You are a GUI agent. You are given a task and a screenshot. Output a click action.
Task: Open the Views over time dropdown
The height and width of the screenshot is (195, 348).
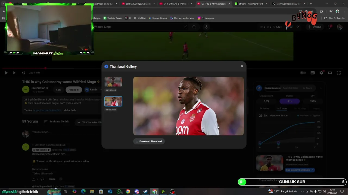point(279,116)
